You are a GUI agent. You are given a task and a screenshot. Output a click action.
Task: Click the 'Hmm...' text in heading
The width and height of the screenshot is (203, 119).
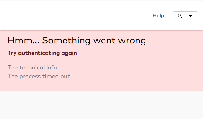click(23, 40)
